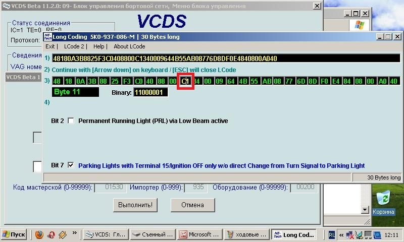Click the Импортер input field

point(196,188)
